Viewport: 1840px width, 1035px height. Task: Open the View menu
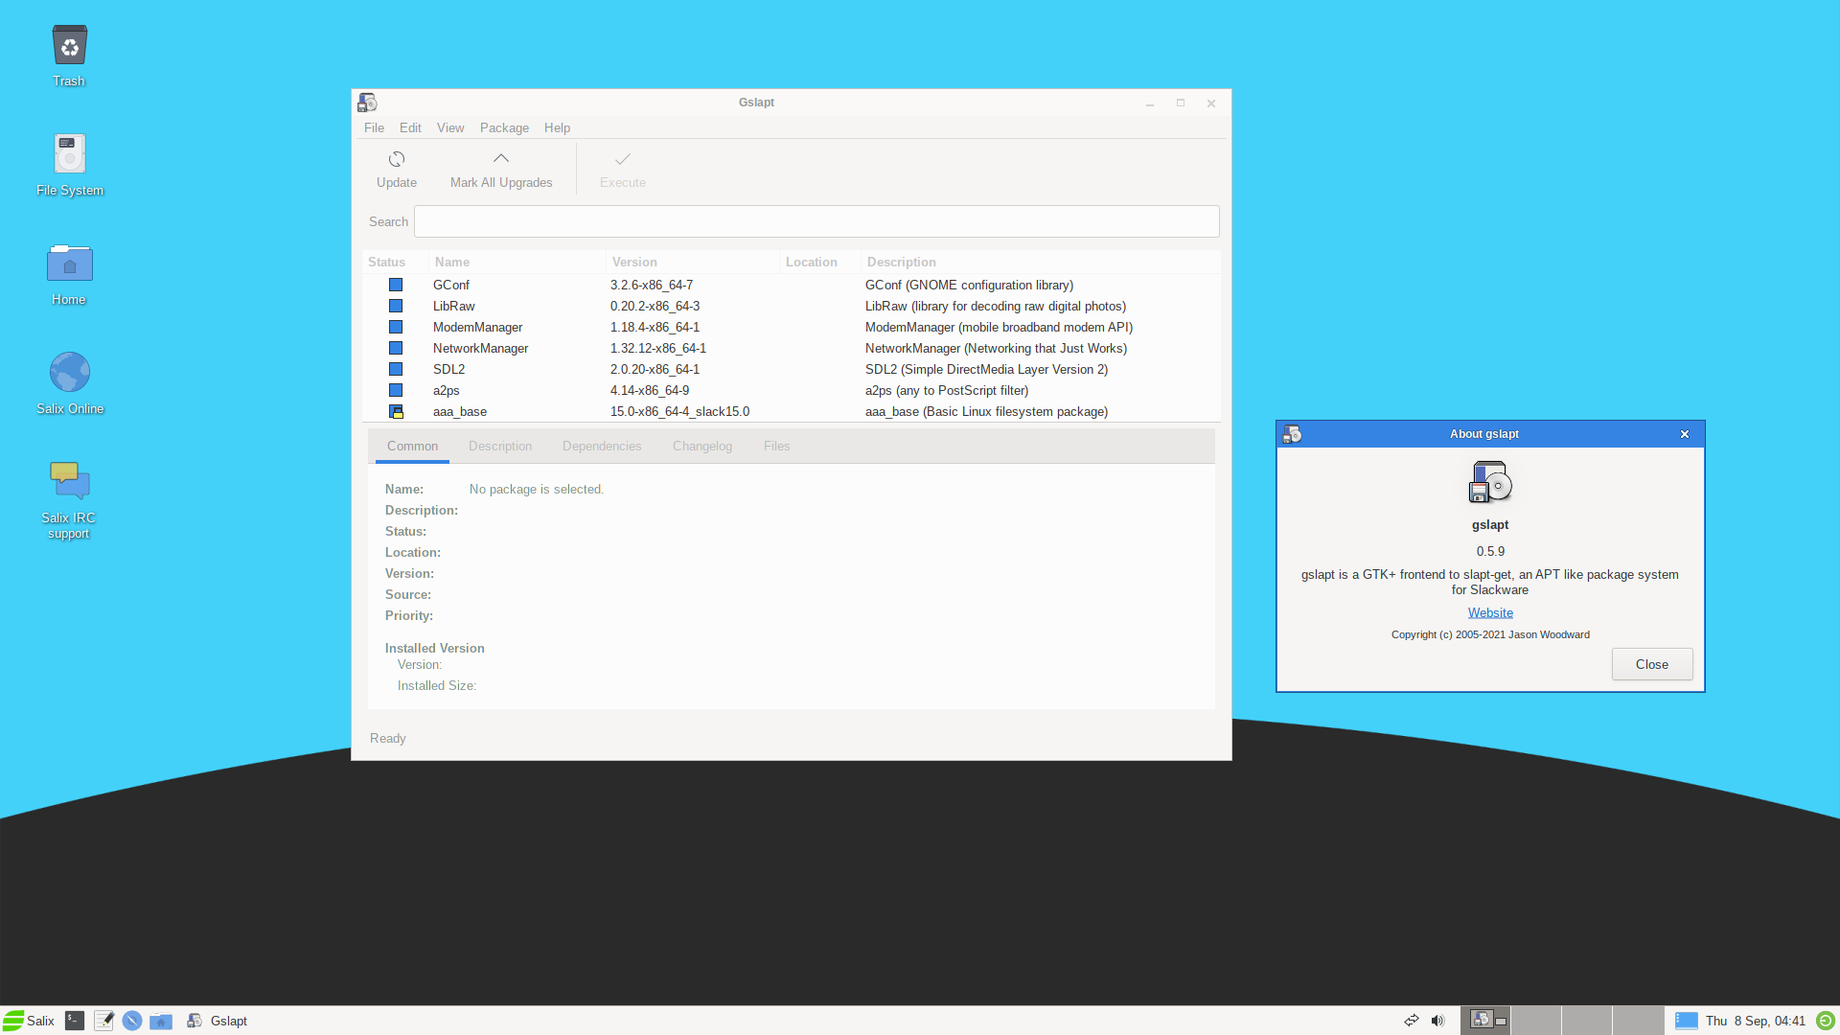(450, 127)
